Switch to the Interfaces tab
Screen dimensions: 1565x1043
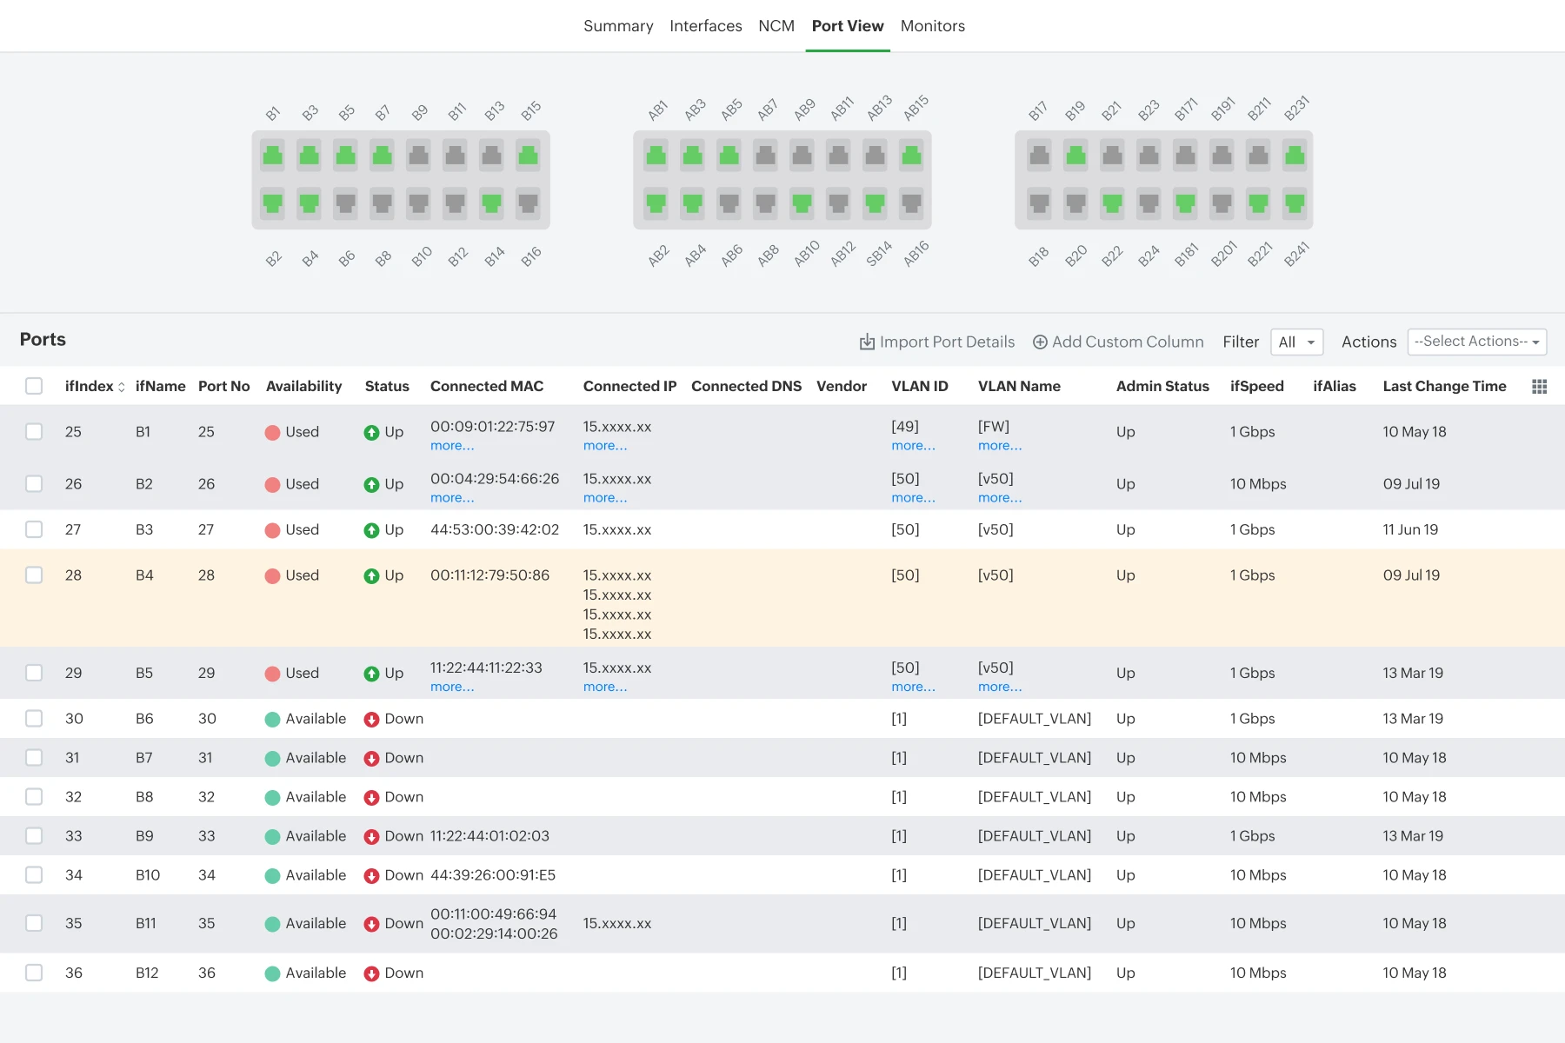[705, 26]
